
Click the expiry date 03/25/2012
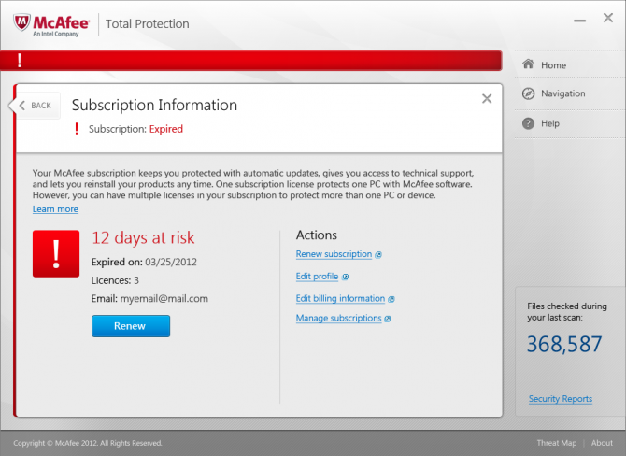(171, 262)
